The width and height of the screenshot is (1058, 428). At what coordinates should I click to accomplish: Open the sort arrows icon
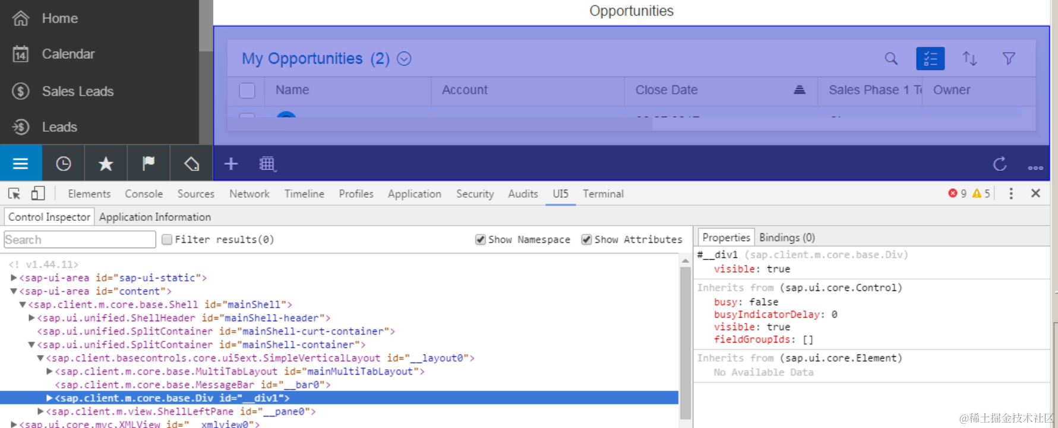click(x=969, y=58)
